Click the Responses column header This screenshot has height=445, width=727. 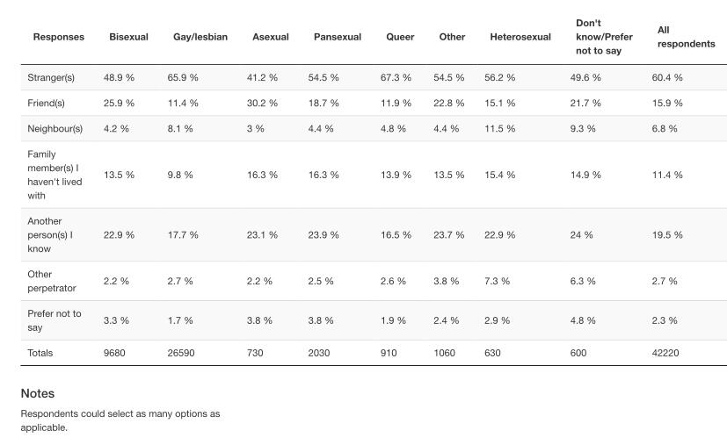pos(59,37)
